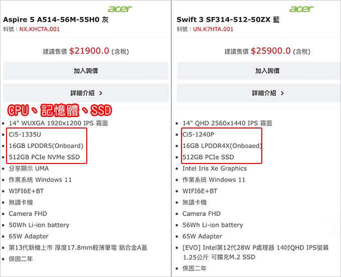Viewport: 341px width, 277px height.
Task: Add Swift 3 to inquiry with 加入詢價
Action: click(x=259, y=70)
